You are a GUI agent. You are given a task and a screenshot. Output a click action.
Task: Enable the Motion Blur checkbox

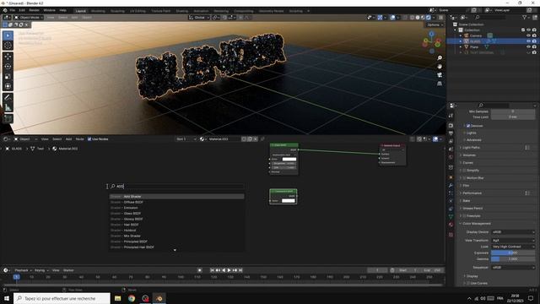pos(464,178)
